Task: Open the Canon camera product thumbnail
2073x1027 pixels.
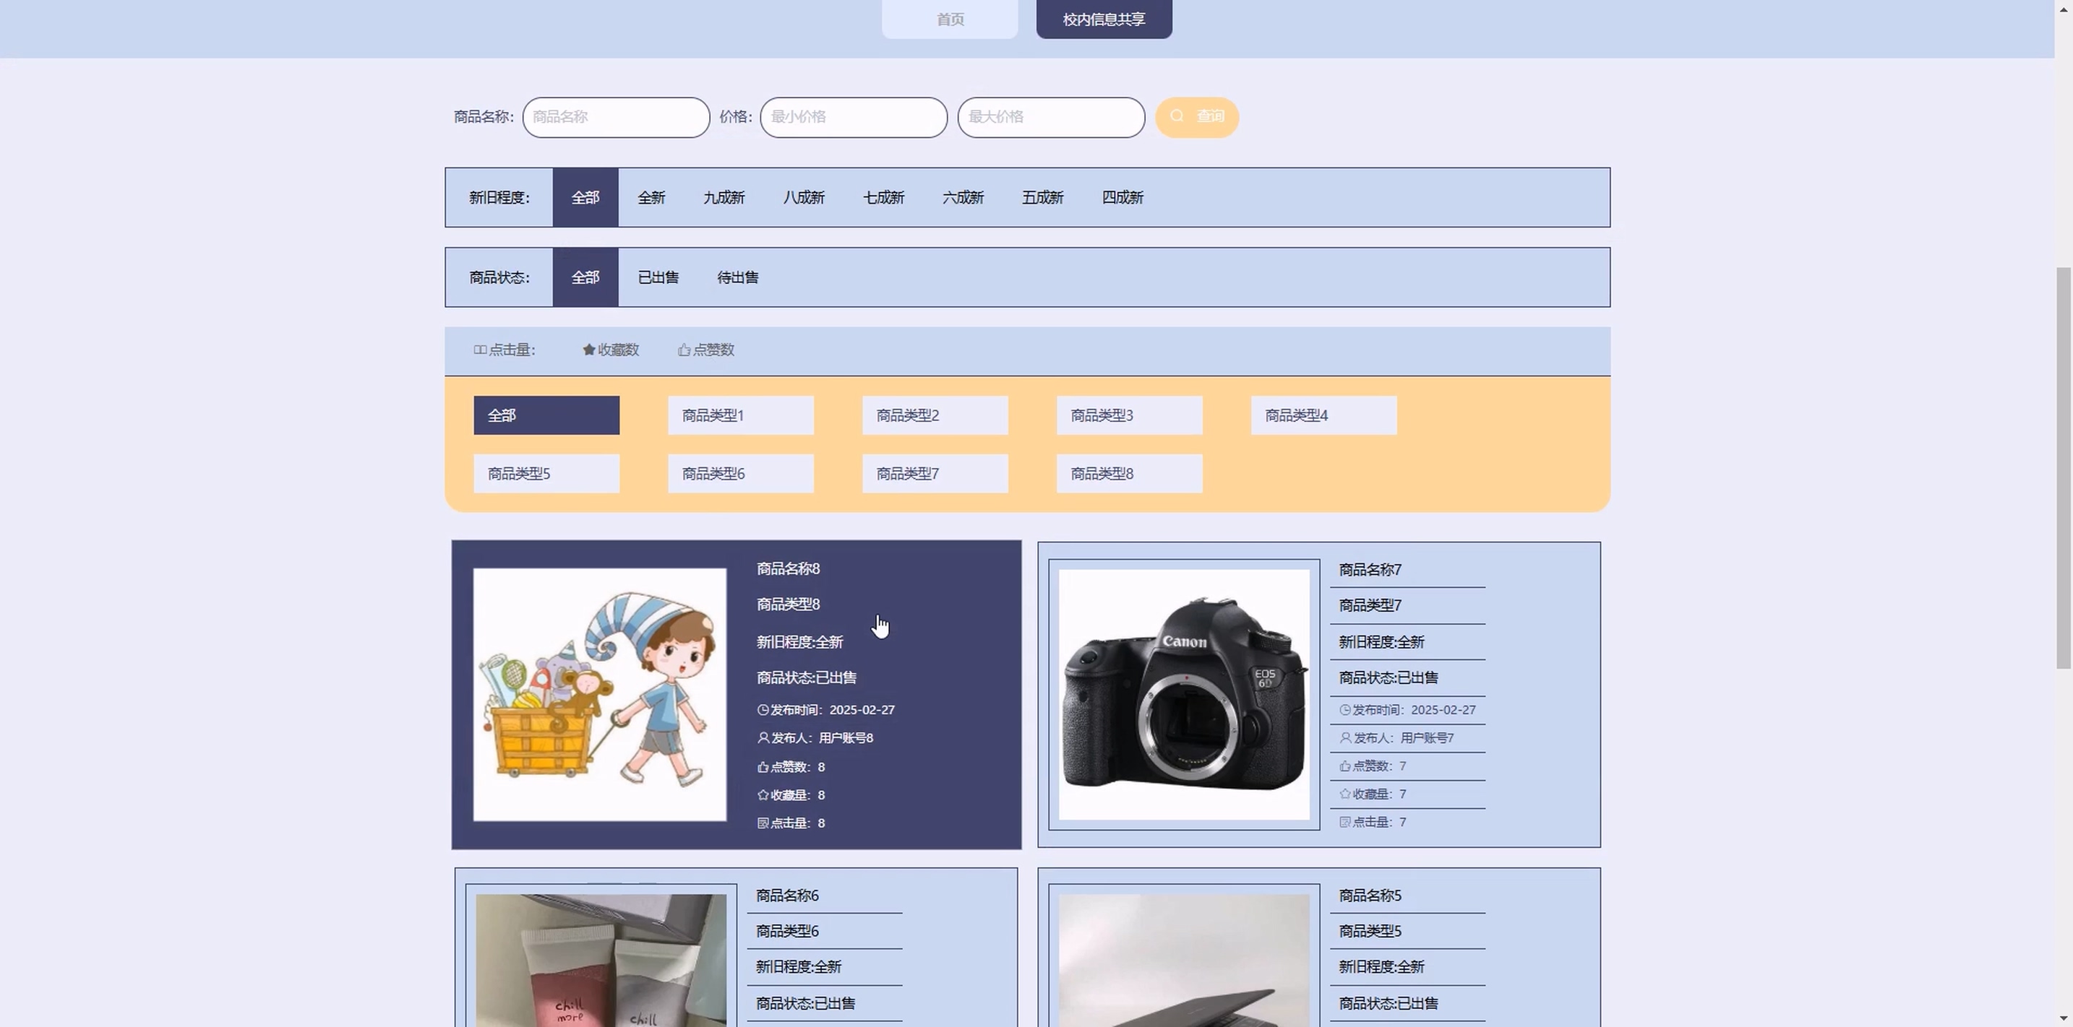Action: (x=1184, y=695)
